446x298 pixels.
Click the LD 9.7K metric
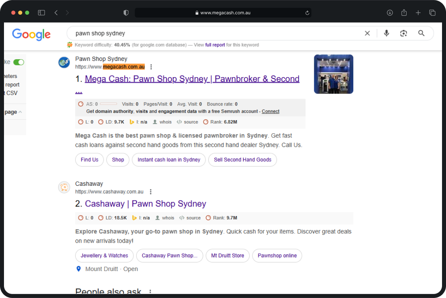[111, 122]
